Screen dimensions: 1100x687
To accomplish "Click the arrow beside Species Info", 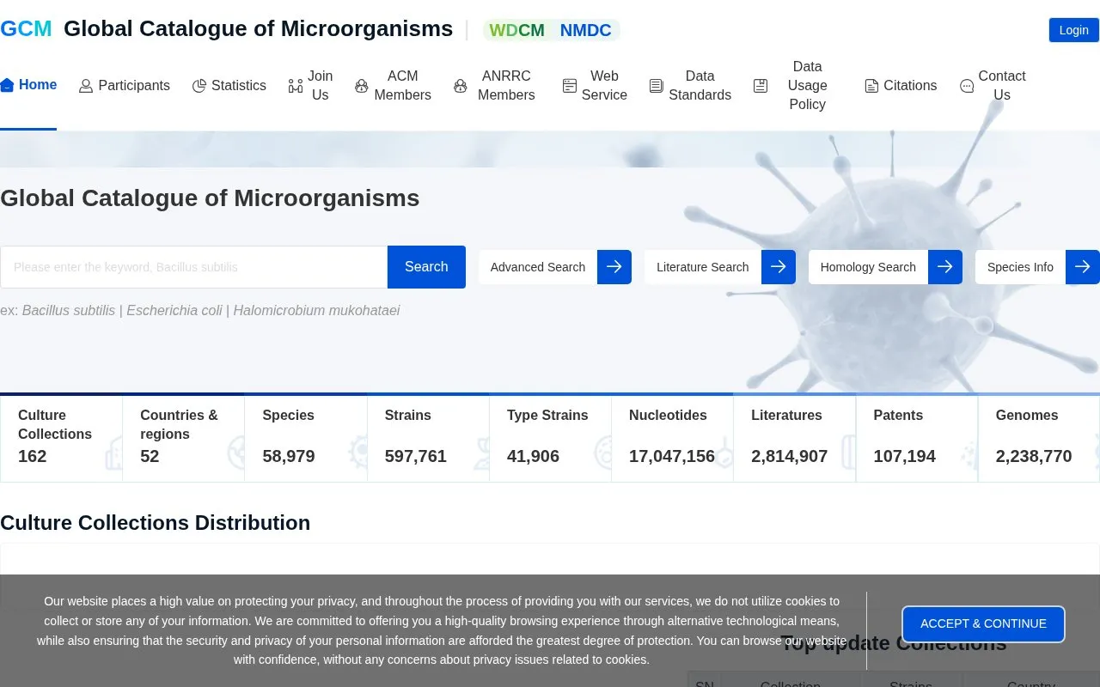I will pyautogui.click(x=1083, y=267).
